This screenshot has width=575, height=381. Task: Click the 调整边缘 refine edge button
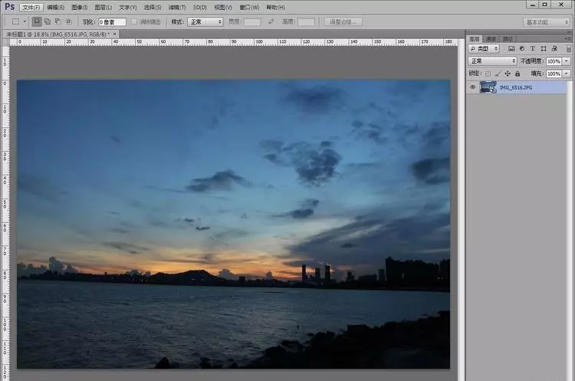click(x=343, y=22)
